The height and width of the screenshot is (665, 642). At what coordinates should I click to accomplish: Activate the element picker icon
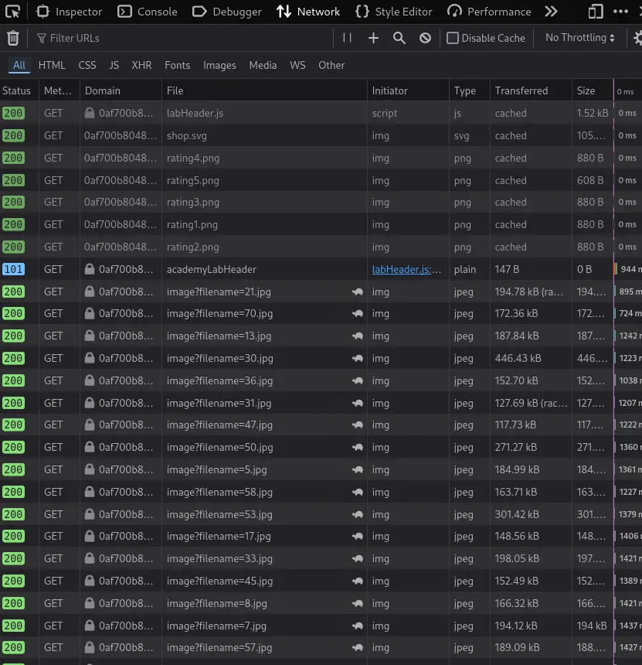(12, 12)
